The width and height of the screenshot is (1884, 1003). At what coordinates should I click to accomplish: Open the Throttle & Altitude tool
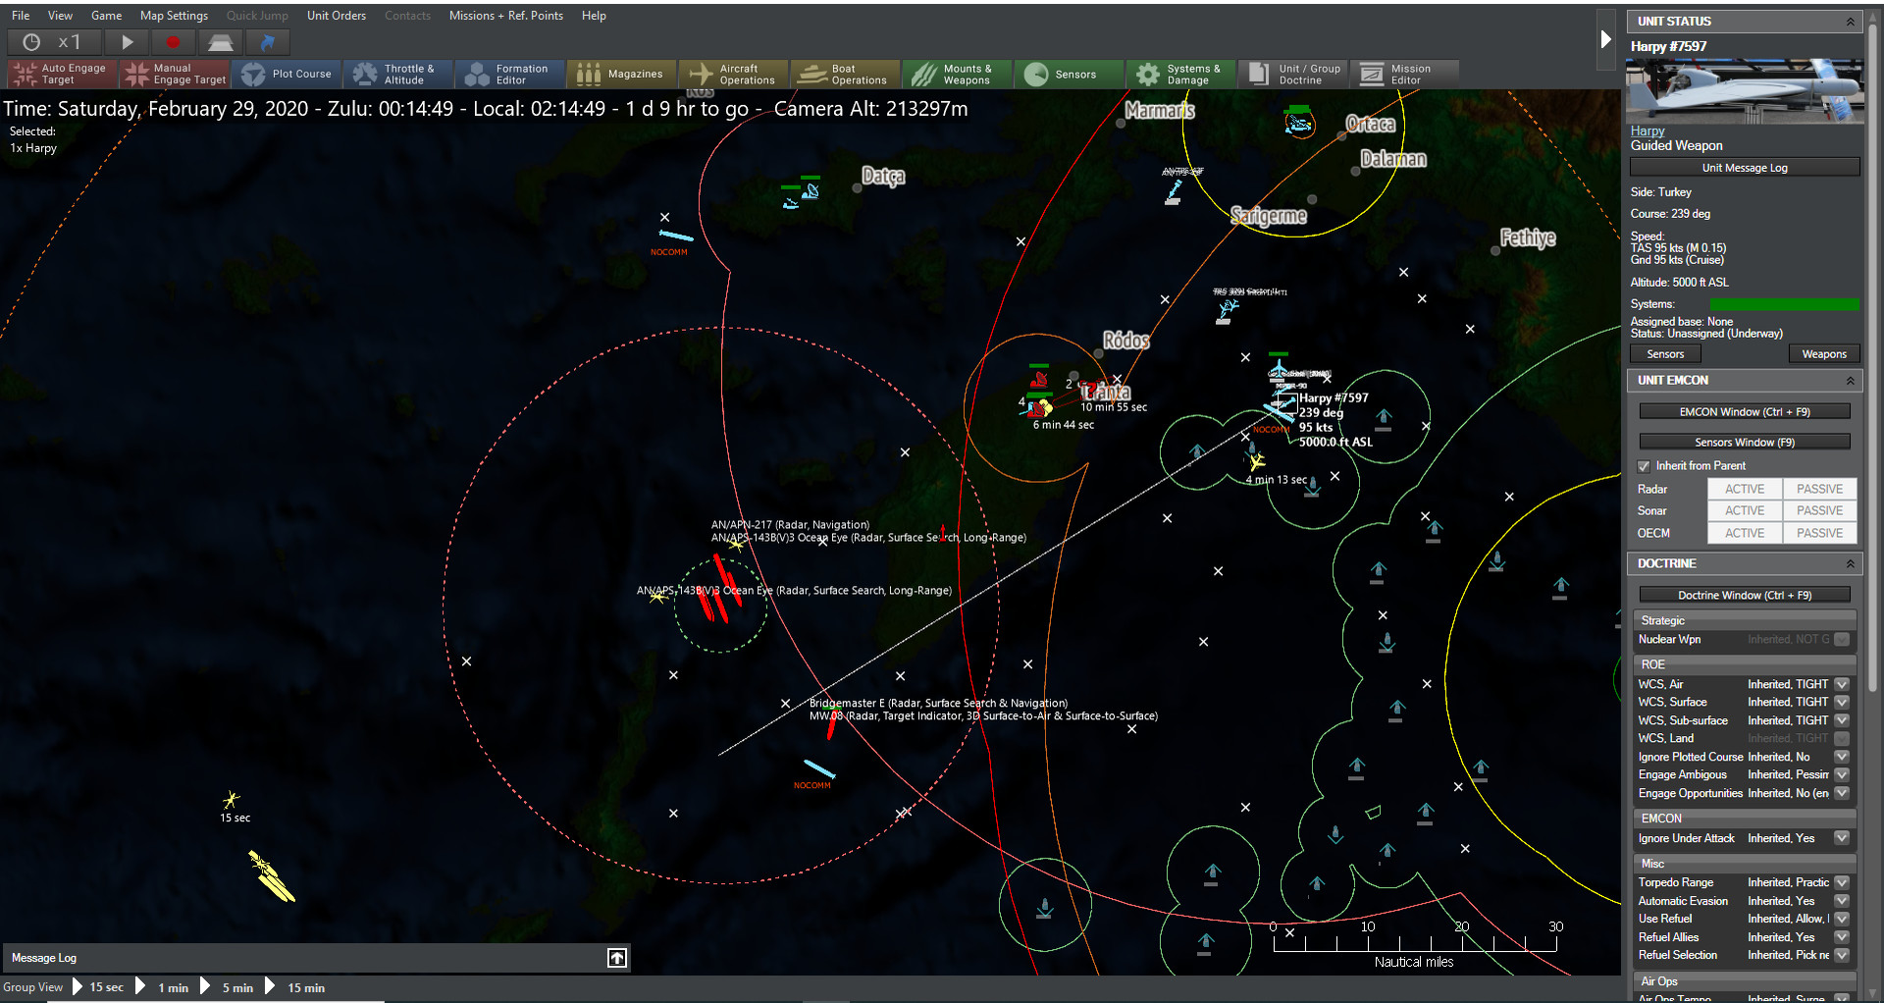pos(397,74)
